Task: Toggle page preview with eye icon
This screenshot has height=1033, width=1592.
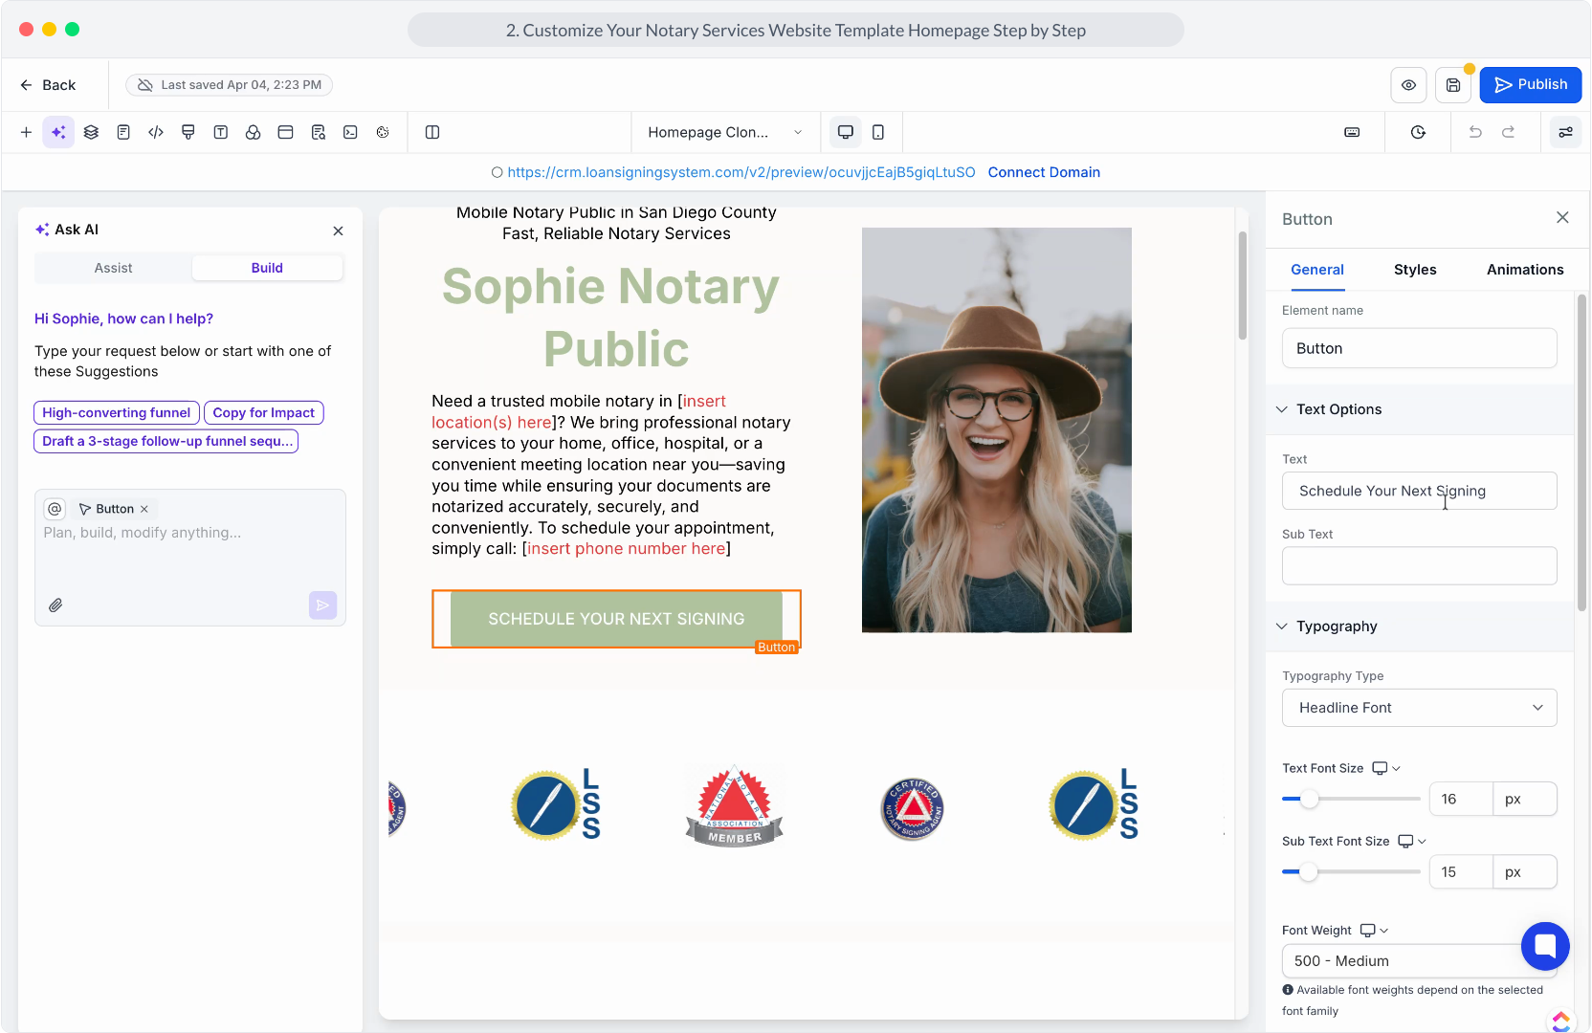Action: click(1408, 85)
